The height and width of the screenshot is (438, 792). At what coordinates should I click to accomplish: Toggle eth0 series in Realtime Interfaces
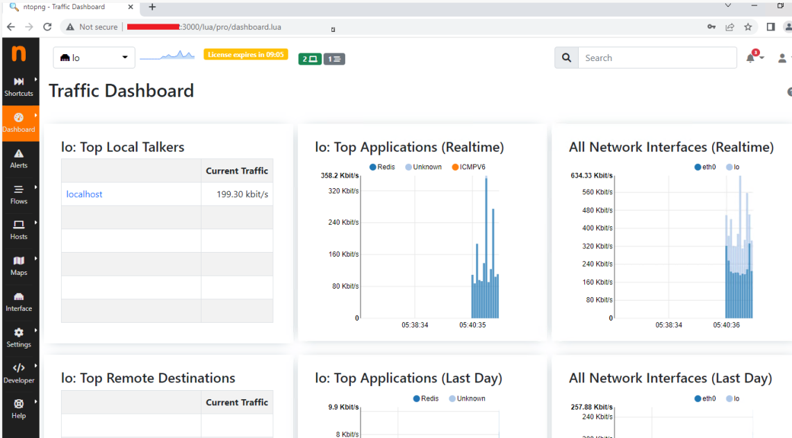click(705, 167)
